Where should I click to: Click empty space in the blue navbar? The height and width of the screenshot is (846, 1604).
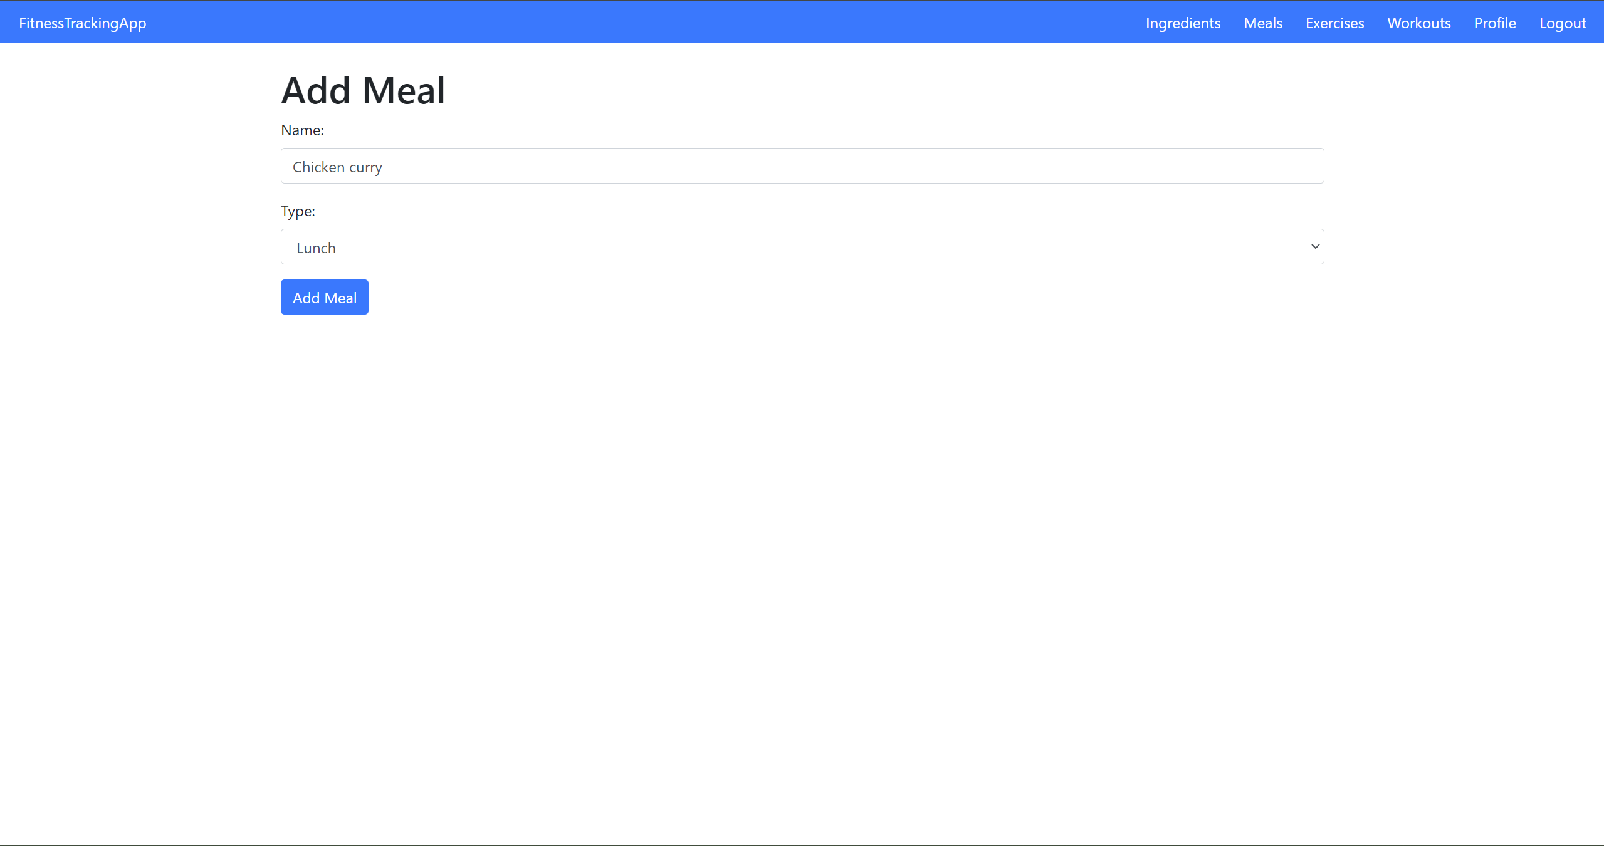(x=627, y=23)
